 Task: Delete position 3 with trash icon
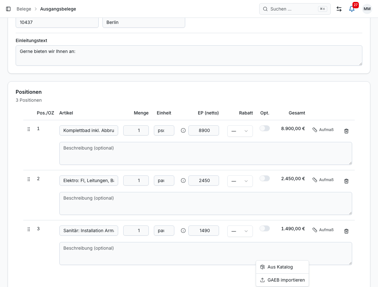click(346, 231)
